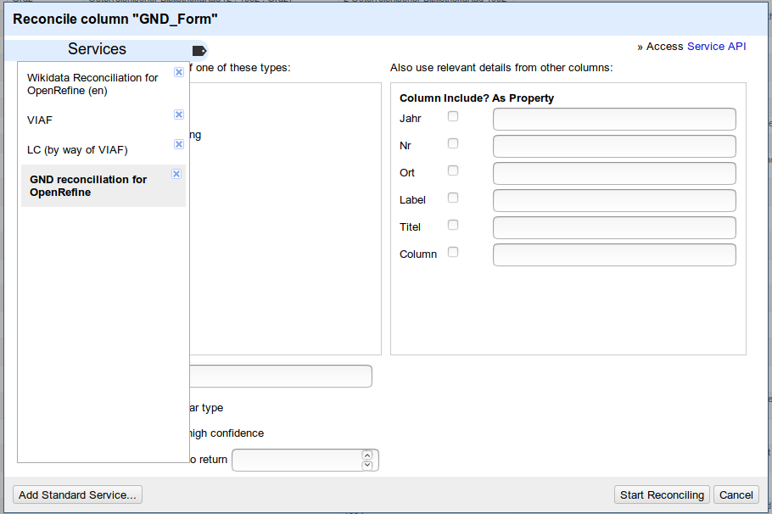Click the Start Reconciling button

click(662, 495)
